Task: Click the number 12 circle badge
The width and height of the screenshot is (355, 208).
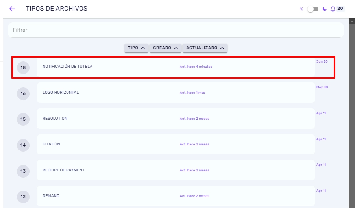Action: point(23,197)
